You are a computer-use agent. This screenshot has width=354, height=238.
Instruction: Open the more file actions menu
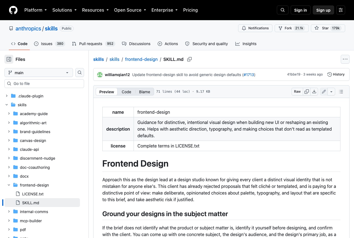click(x=345, y=59)
